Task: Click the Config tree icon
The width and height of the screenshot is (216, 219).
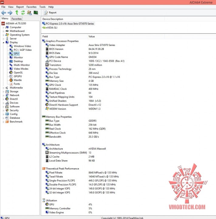Action: [x=7, y=114]
